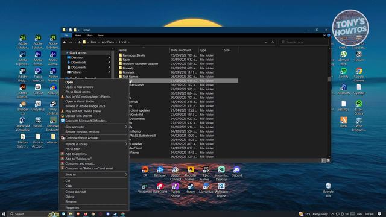Select the Razer Cortex desktop icon
386x217 pixels.
[359, 107]
